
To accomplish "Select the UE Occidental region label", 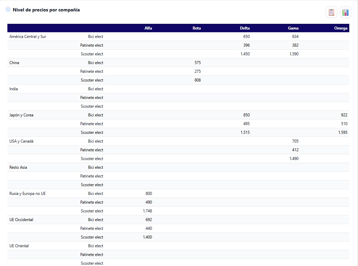I will click(x=21, y=220).
